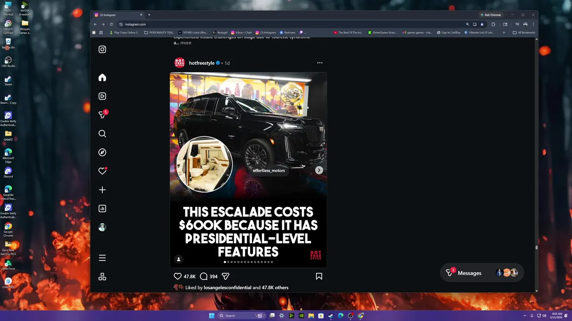Open the Reels section
This screenshot has height=321, width=572.
102,96
